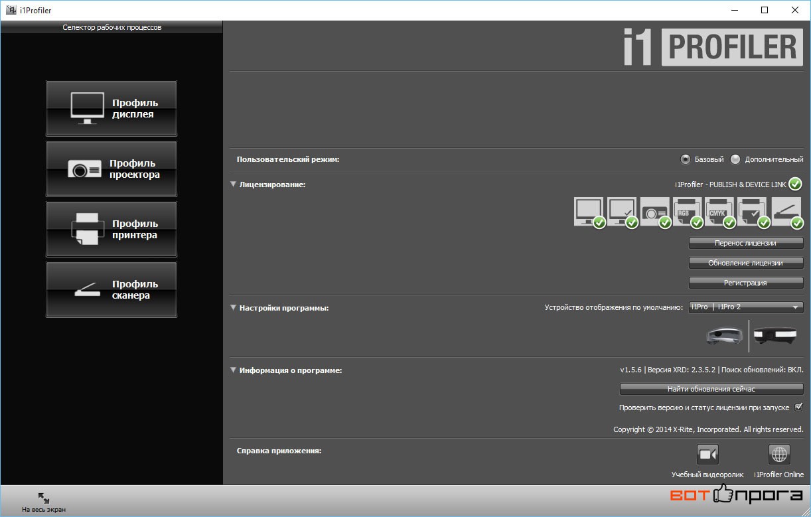
Task: Collapse the Информация о программе section
Action: click(234, 370)
